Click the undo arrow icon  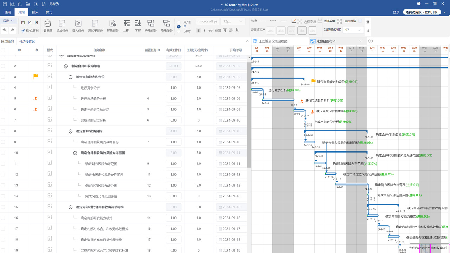click(x=5, y=31)
